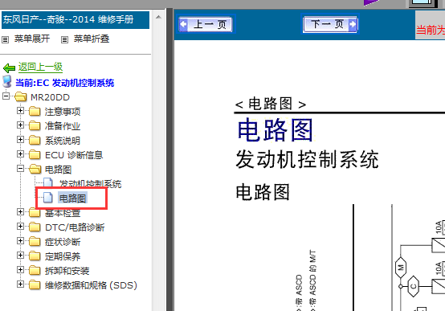Expand the ECU 诊断信息 node

[x=20, y=154]
